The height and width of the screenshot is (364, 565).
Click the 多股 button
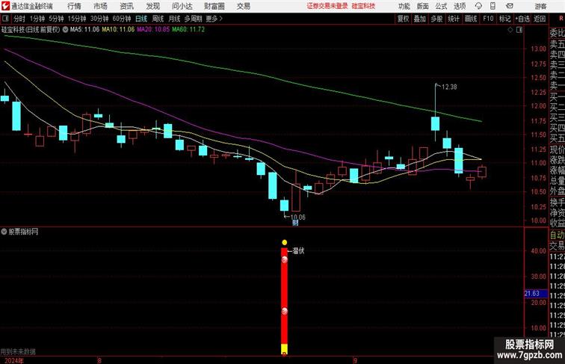[x=436, y=19]
